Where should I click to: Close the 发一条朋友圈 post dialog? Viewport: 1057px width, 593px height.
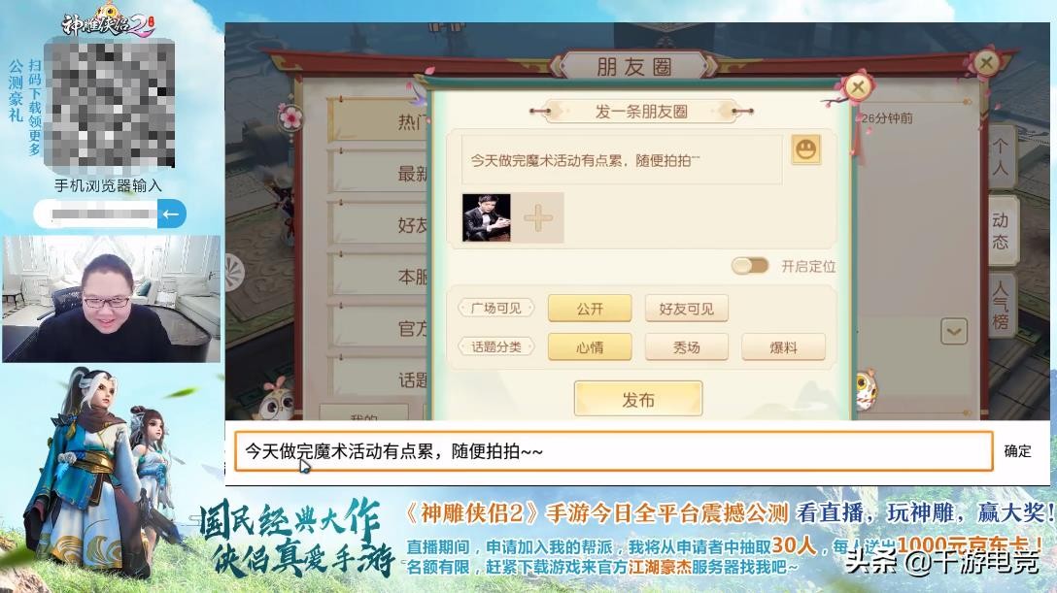pos(858,86)
